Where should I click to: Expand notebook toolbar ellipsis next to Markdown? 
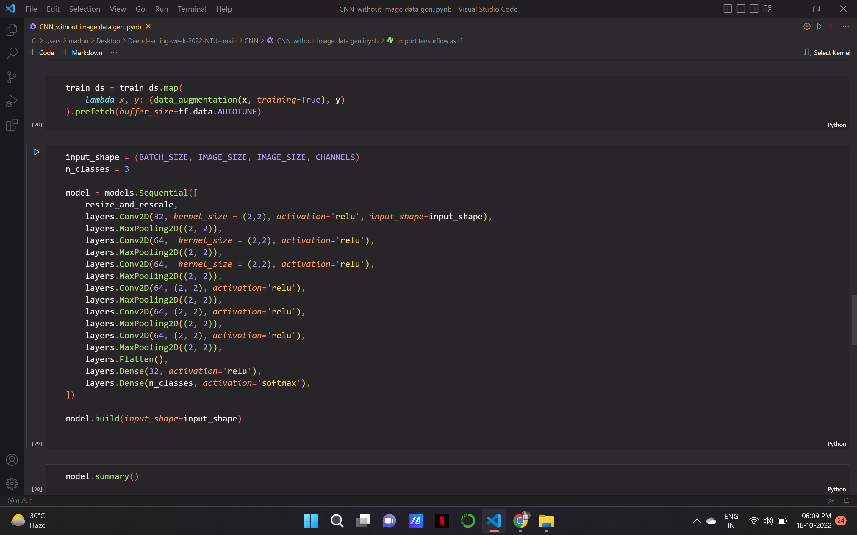[x=114, y=52]
